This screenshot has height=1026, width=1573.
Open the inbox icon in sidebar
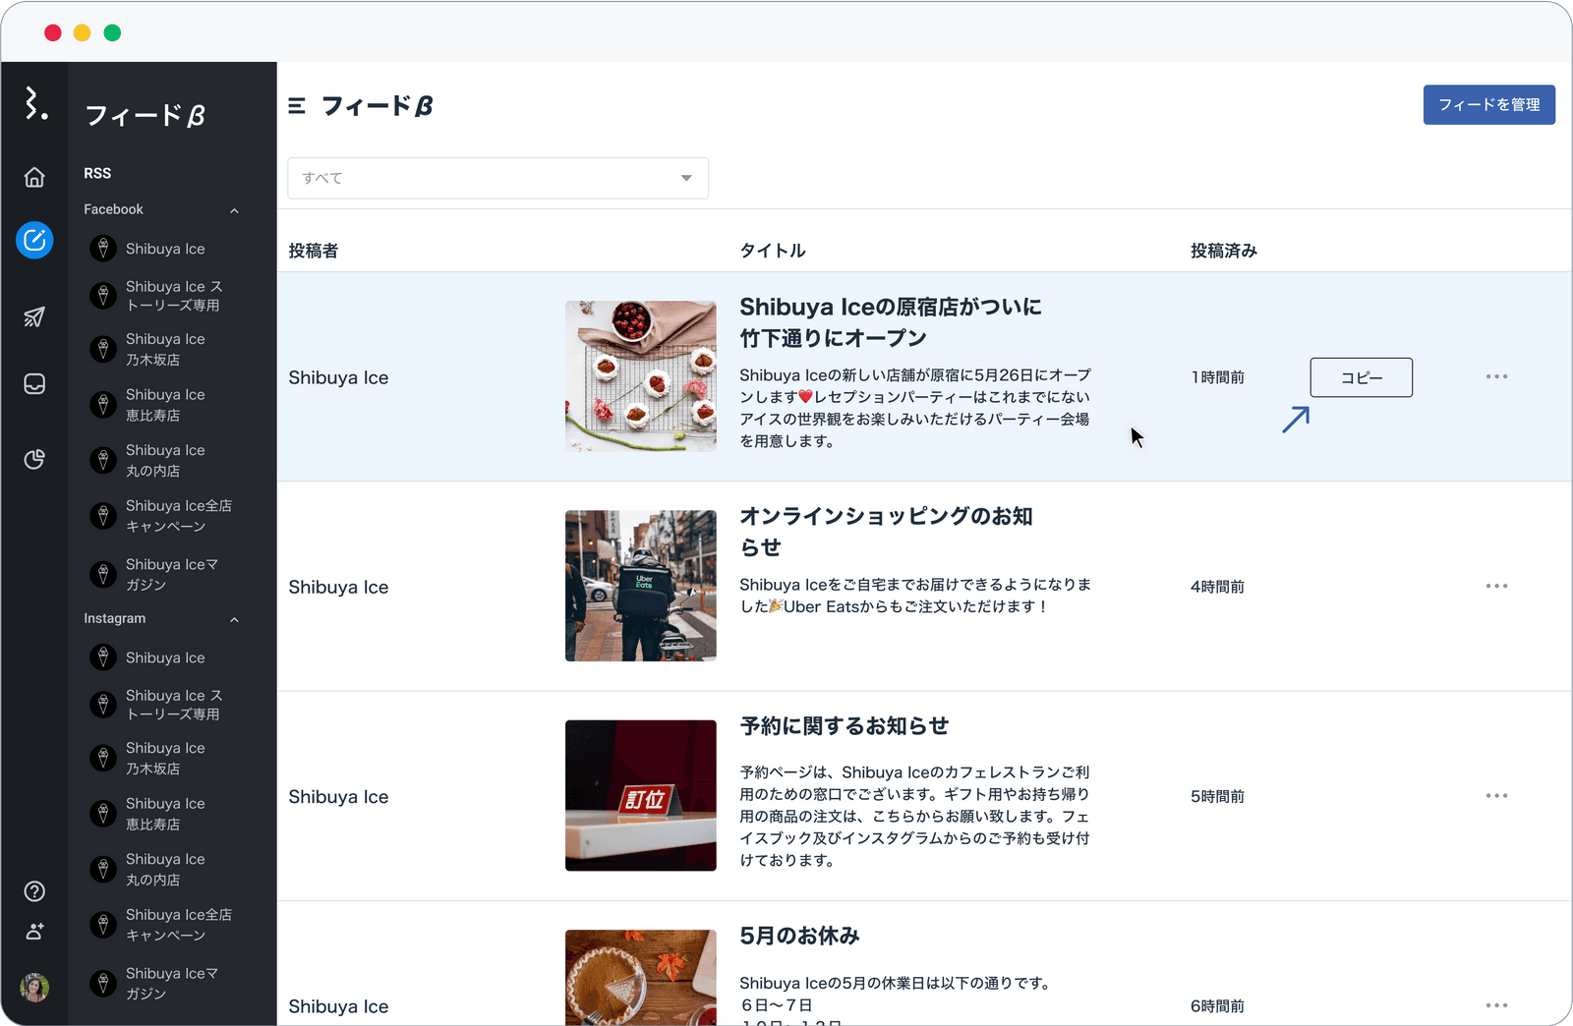point(34,383)
